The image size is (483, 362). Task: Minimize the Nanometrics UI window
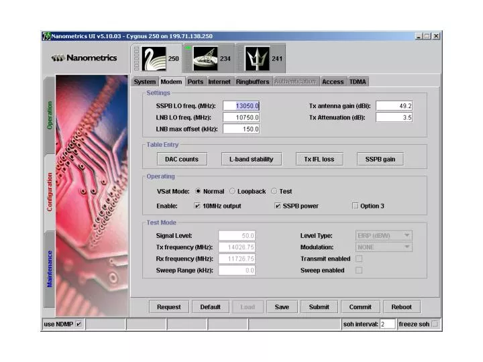coord(419,36)
